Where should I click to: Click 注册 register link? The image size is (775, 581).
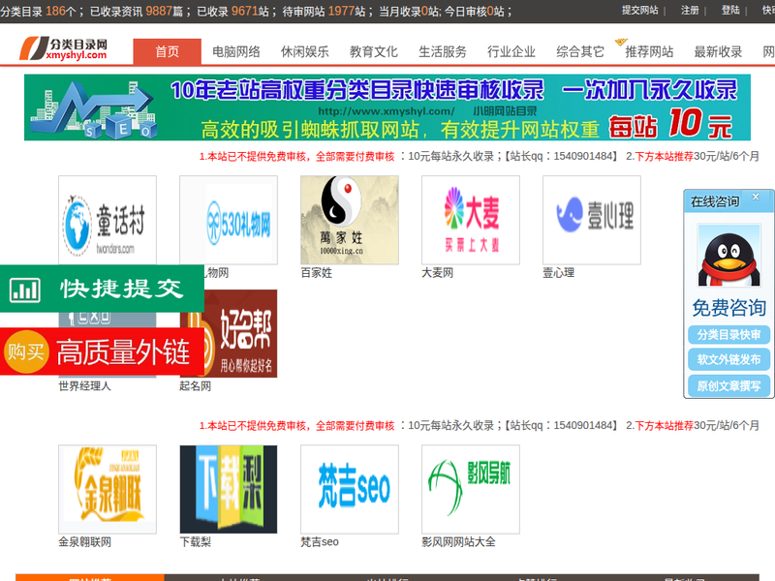click(x=690, y=10)
